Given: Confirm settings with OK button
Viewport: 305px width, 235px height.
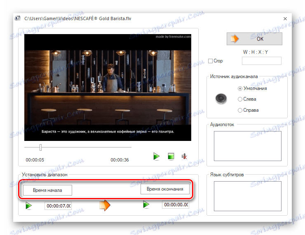Looking at the screenshot, I should coord(254,39).
